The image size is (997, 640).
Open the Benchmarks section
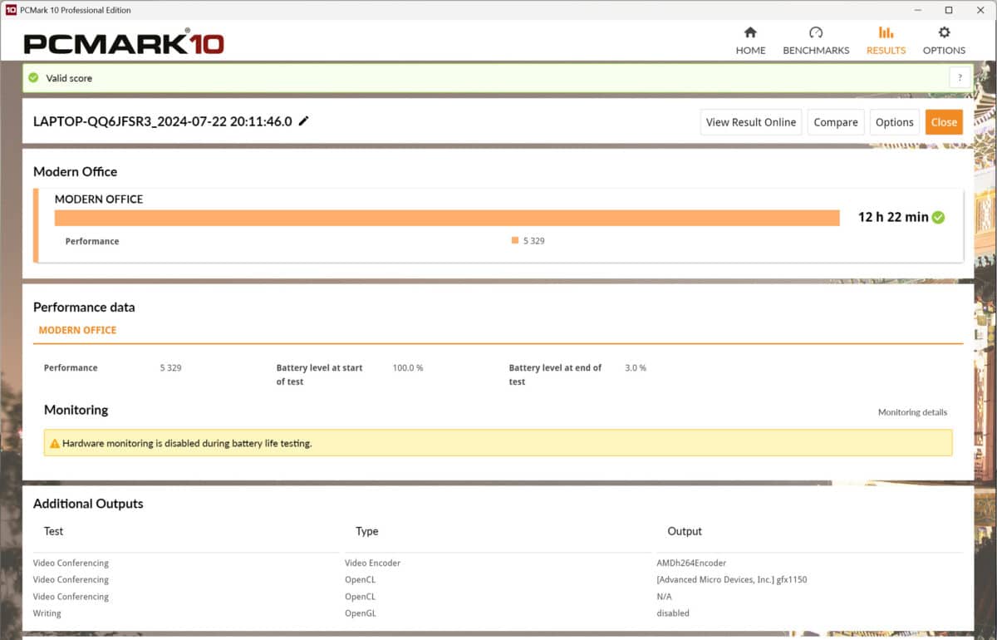[x=816, y=41]
